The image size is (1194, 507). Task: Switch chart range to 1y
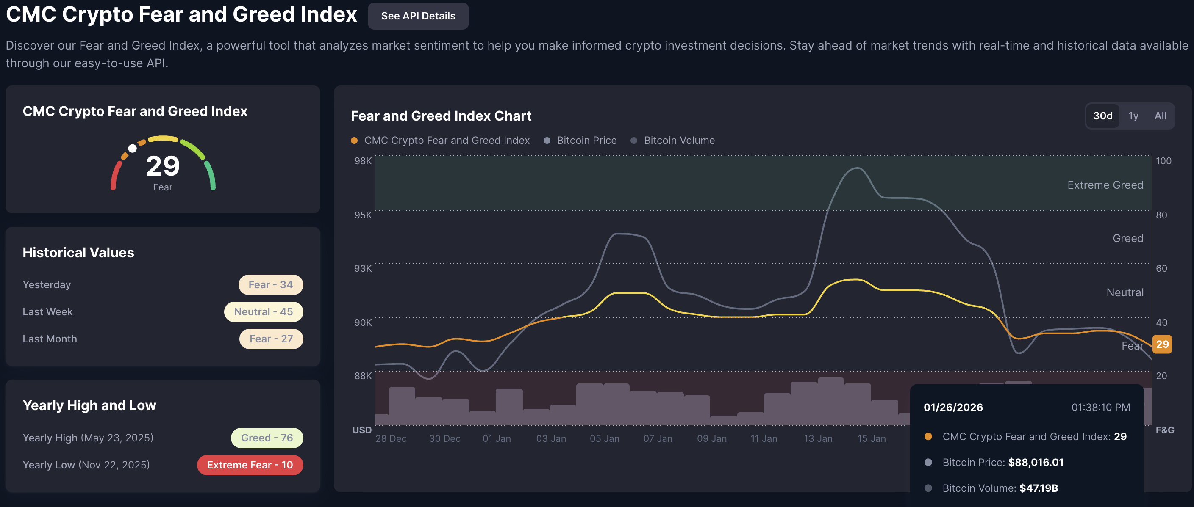(1133, 116)
